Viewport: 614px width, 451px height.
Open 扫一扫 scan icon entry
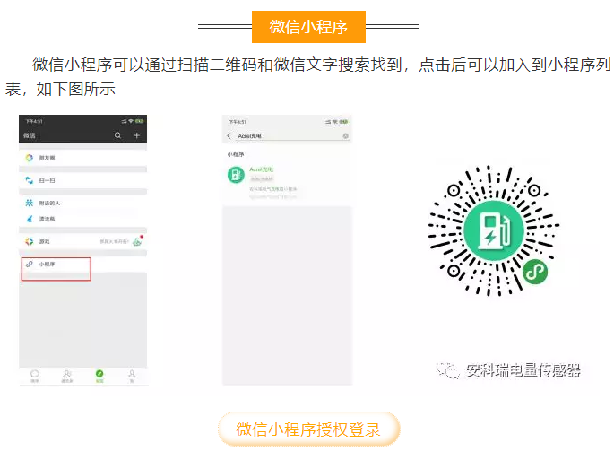(29, 180)
